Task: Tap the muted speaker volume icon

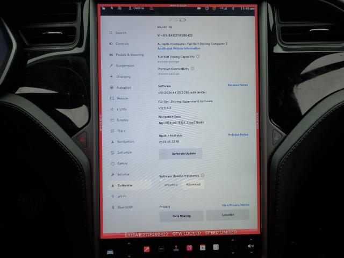Action: [x=251, y=246]
